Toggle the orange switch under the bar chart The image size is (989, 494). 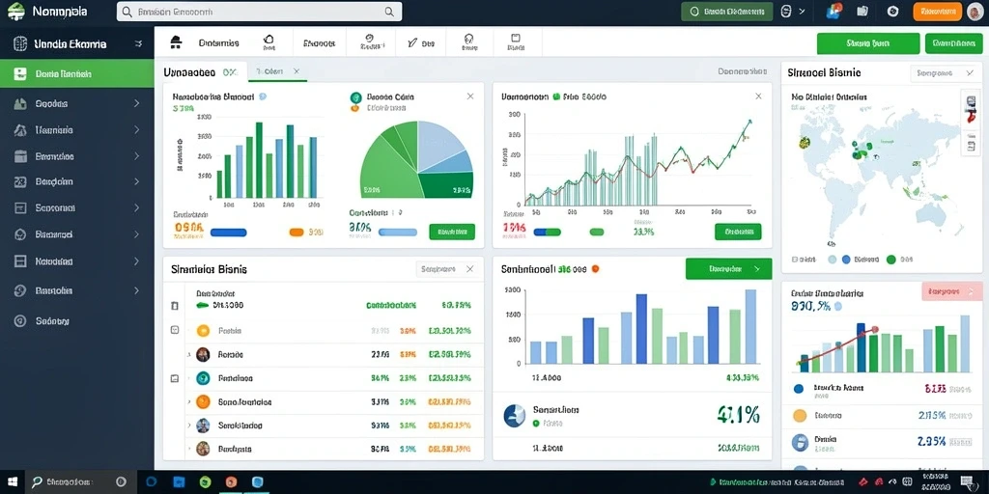tap(297, 232)
